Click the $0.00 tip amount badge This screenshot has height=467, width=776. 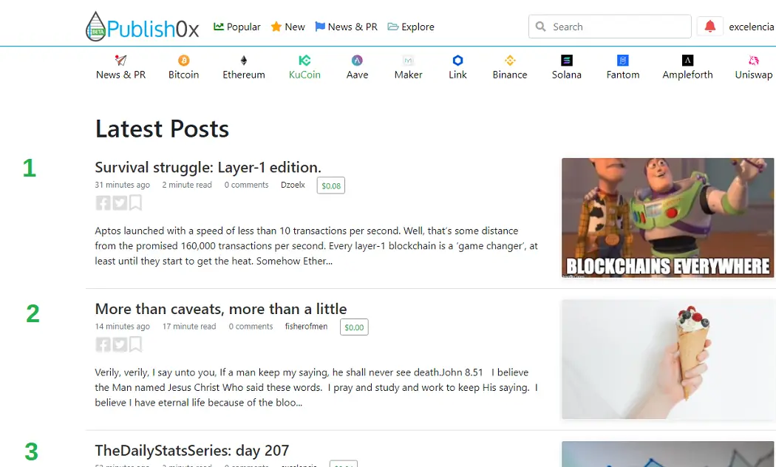point(354,327)
